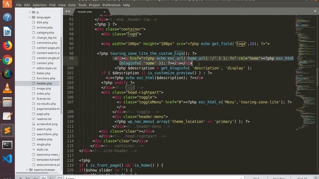Viewport: 319px width, 179px height.
Task: Select header.php in the sidebar
Action: click(44, 84)
